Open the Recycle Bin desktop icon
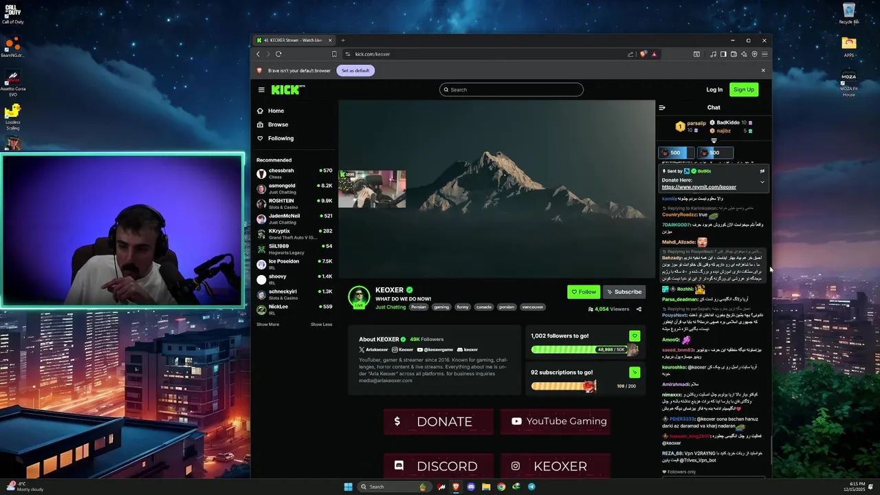880x495 pixels. pyautogui.click(x=849, y=14)
